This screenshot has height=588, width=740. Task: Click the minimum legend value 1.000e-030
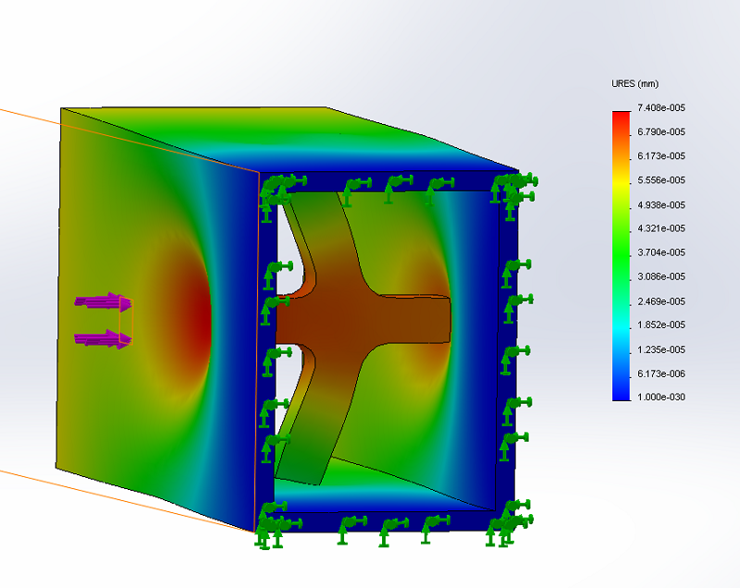(660, 397)
